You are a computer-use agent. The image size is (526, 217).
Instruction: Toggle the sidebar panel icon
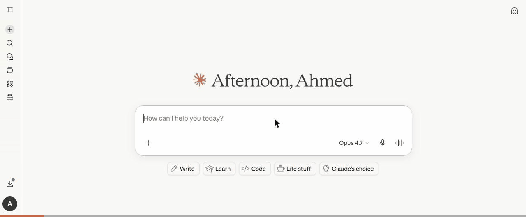[10, 10]
